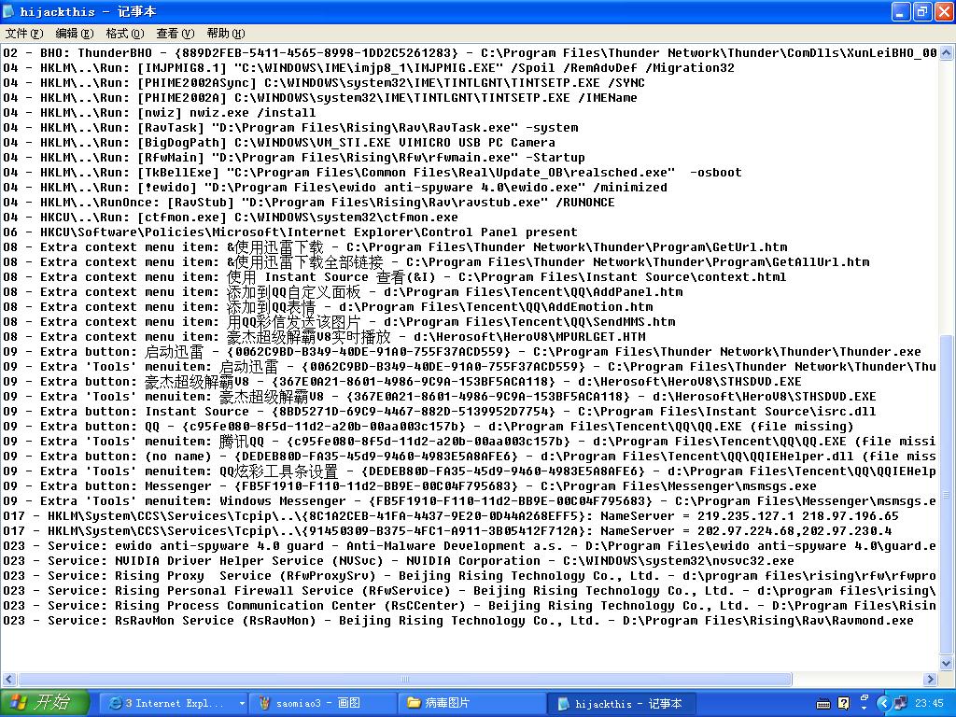956x717 pixels.
Task: Click the Paint icon on saomiao3 taskbar button
Action: coord(264,704)
